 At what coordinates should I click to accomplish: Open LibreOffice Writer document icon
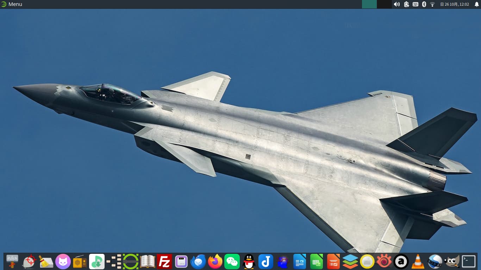tap(300, 262)
